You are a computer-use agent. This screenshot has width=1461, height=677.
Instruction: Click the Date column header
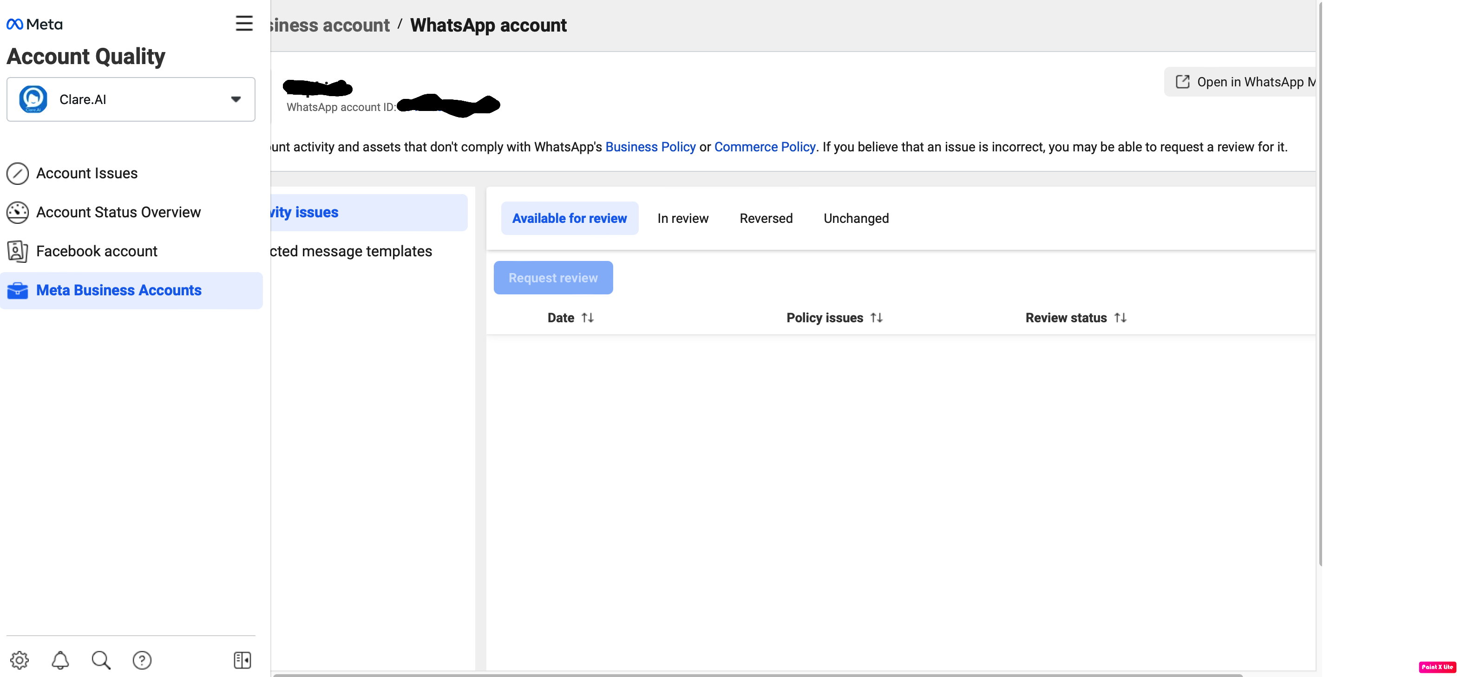pyautogui.click(x=561, y=318)
